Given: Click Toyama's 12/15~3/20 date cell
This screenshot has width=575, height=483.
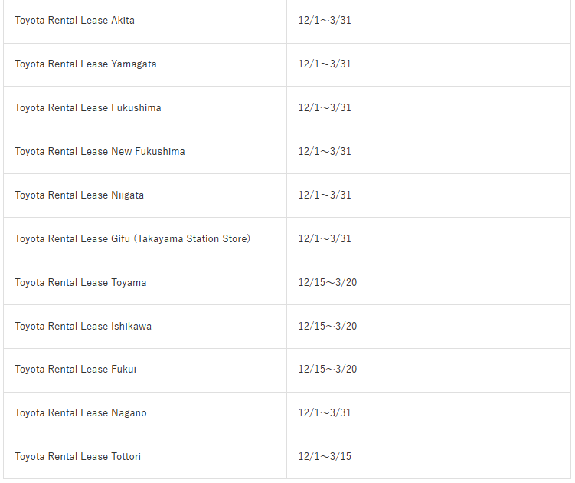Looking at the screenshot, I should [x=328, y=283].
